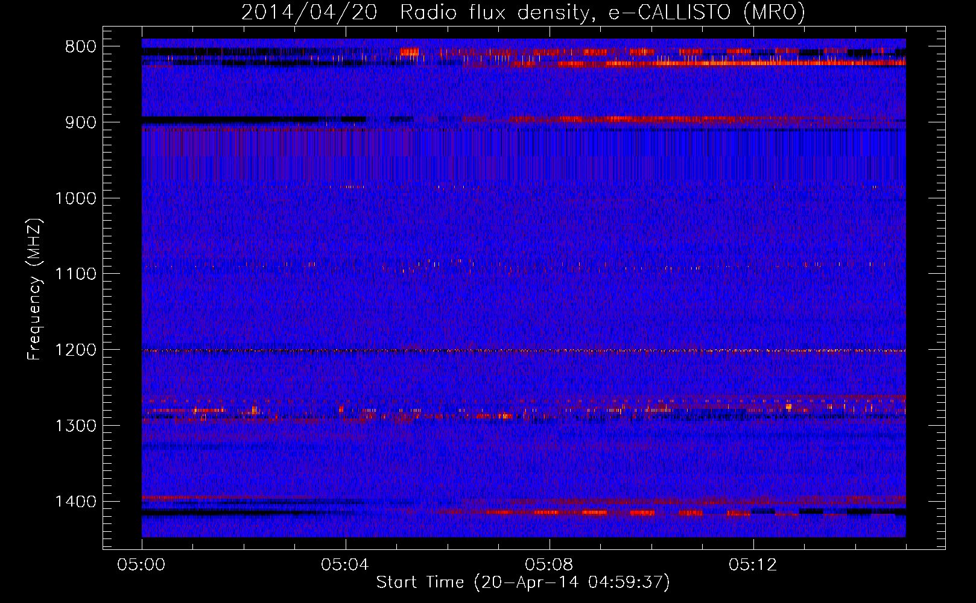Click the 'Frequency (MHZ)' axis label
Viewport: 976px width, 603px height.
point(35,289)
